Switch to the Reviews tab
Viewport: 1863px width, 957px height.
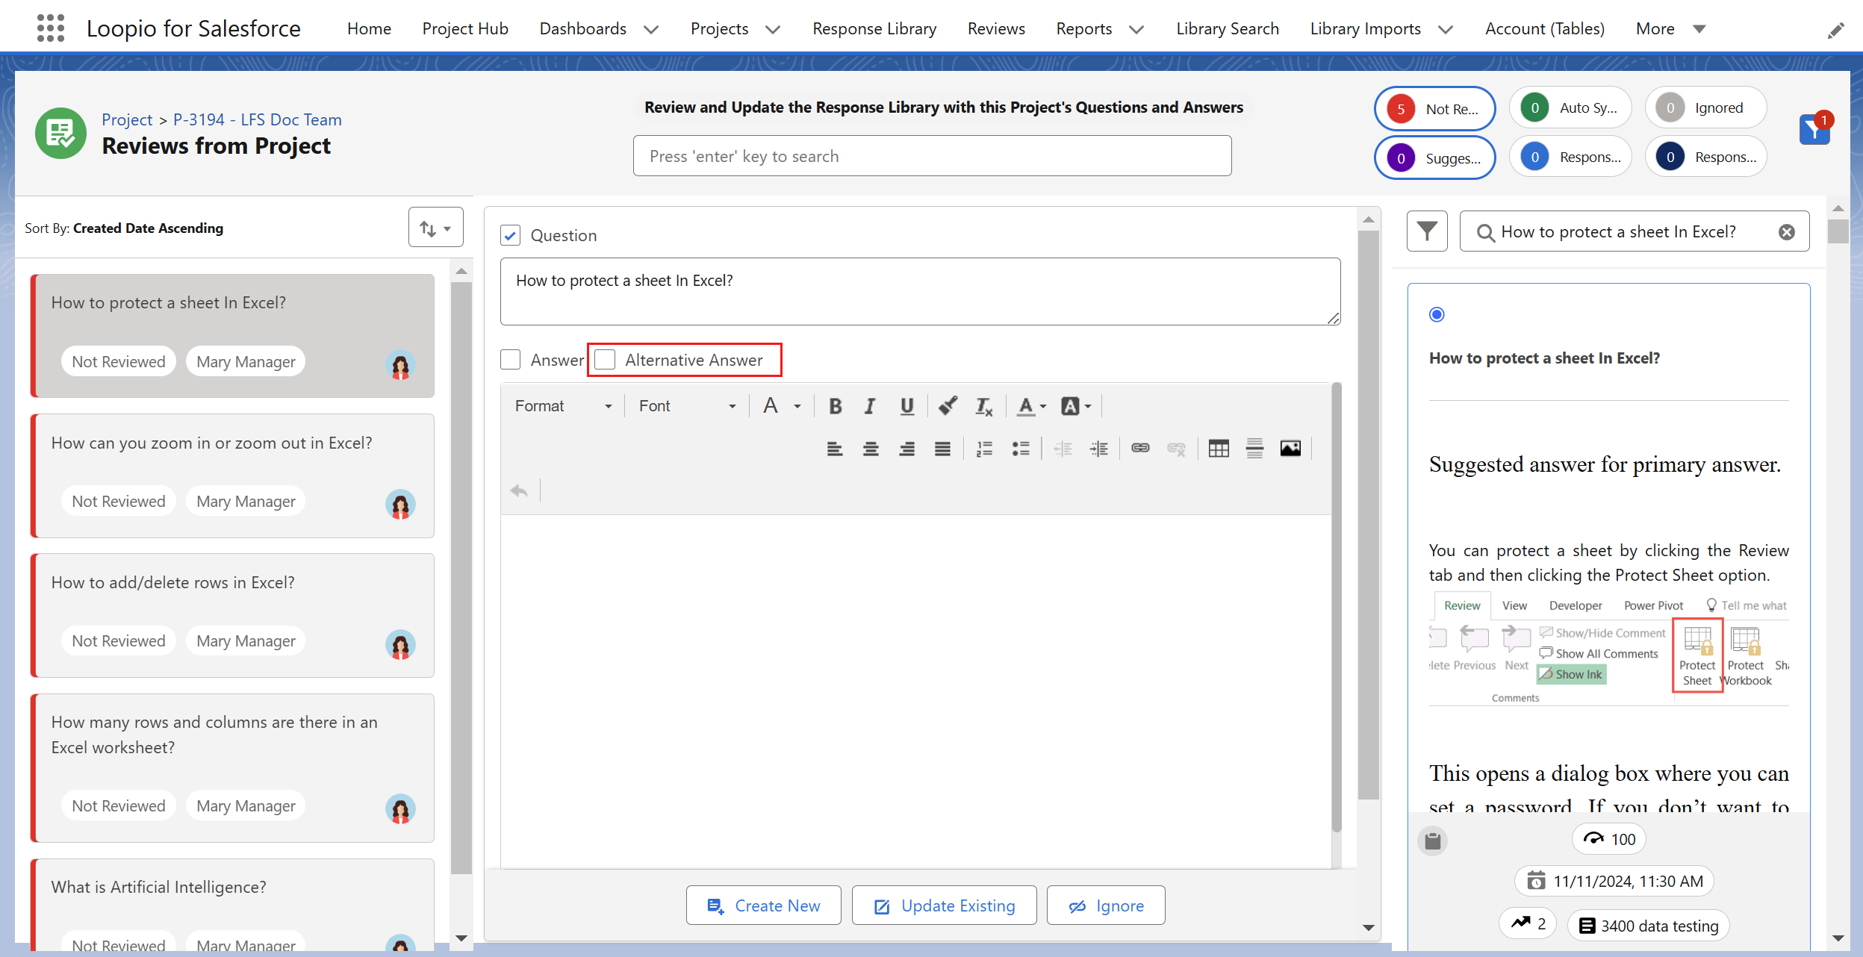coord(996,29)
